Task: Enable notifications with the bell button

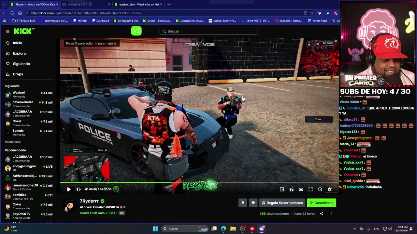Action: click(x=243, y=203)
